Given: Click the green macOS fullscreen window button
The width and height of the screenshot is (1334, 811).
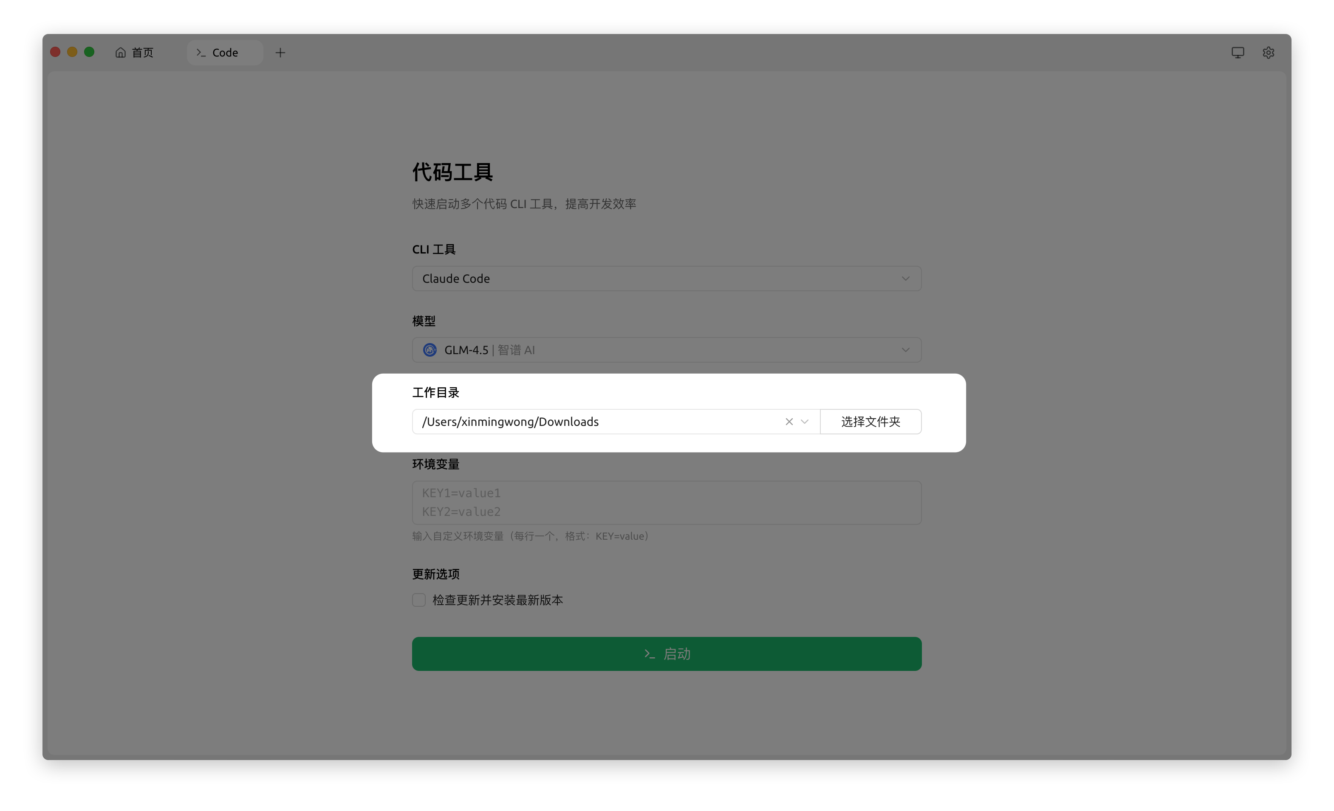Looking at the screenshot, I should [89, 52].
